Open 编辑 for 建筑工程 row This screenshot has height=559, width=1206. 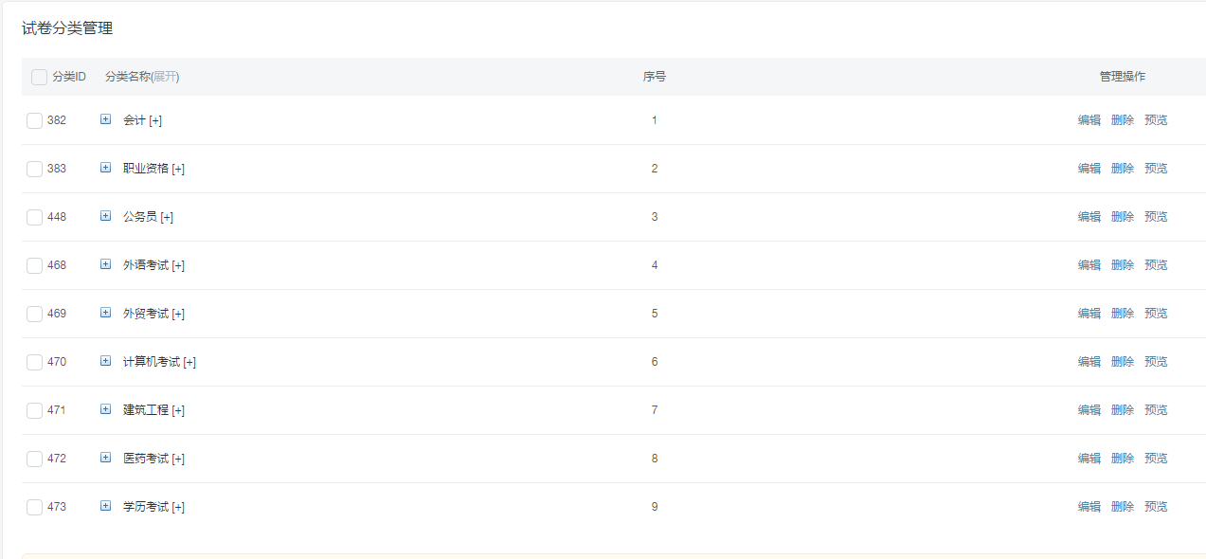pyautogui.click(x=1089, y=410)
